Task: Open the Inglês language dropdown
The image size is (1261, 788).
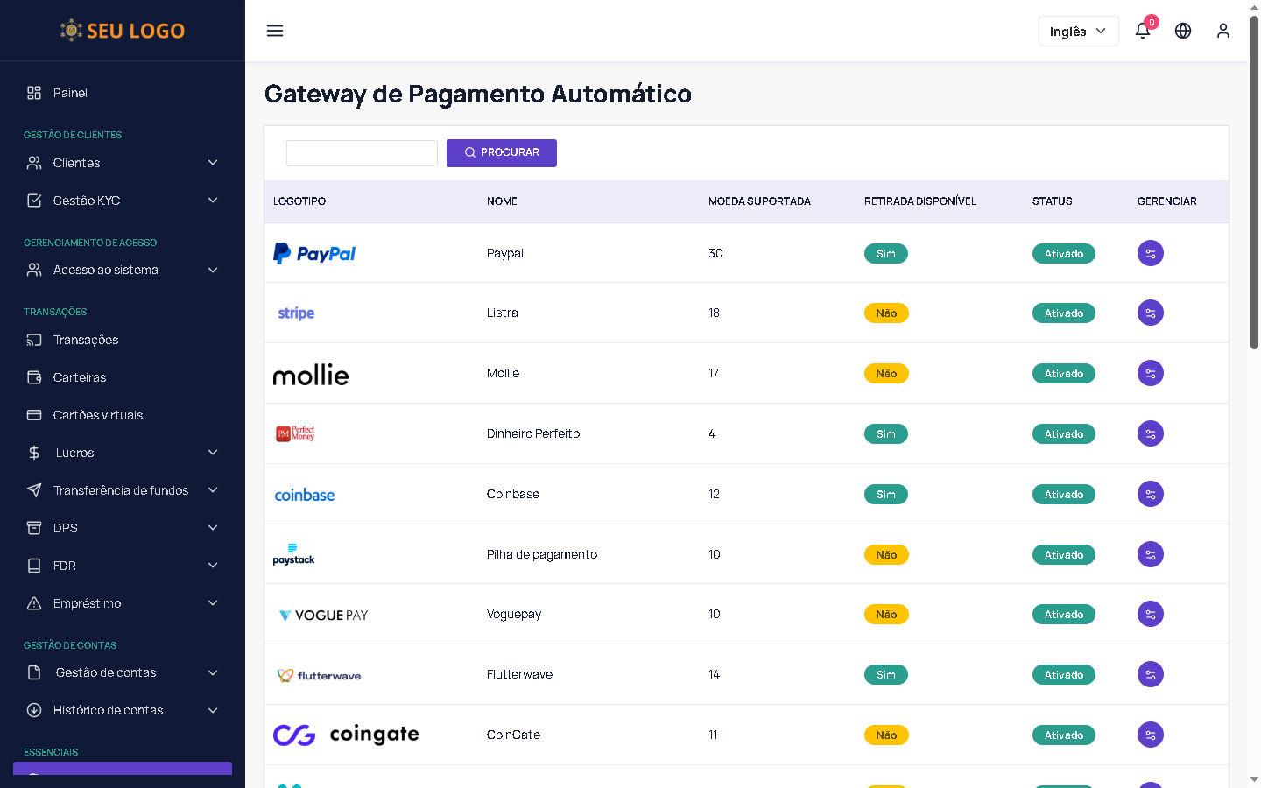Action: click(1078, 31)
